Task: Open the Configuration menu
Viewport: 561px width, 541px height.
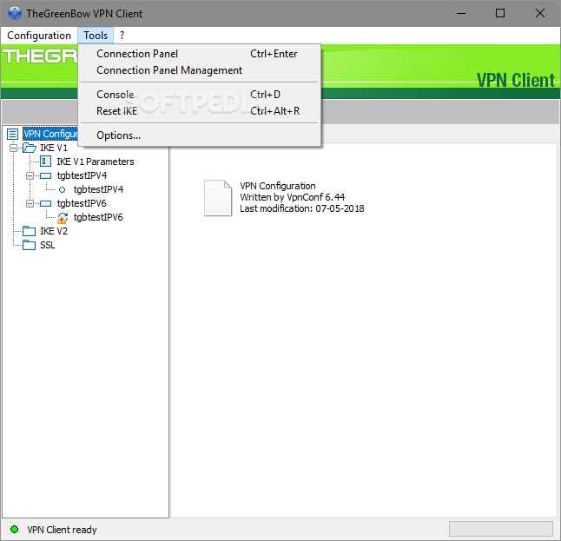Action: point(39,36)
